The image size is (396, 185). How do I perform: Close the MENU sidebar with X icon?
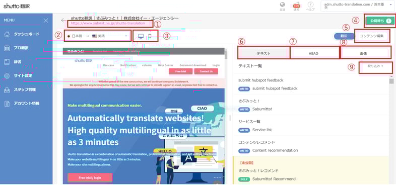coord(46,21)
